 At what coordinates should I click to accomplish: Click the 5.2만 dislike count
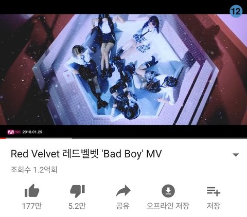pos(77,206)
